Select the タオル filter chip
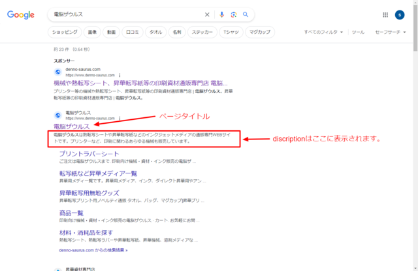 [155, 32]
